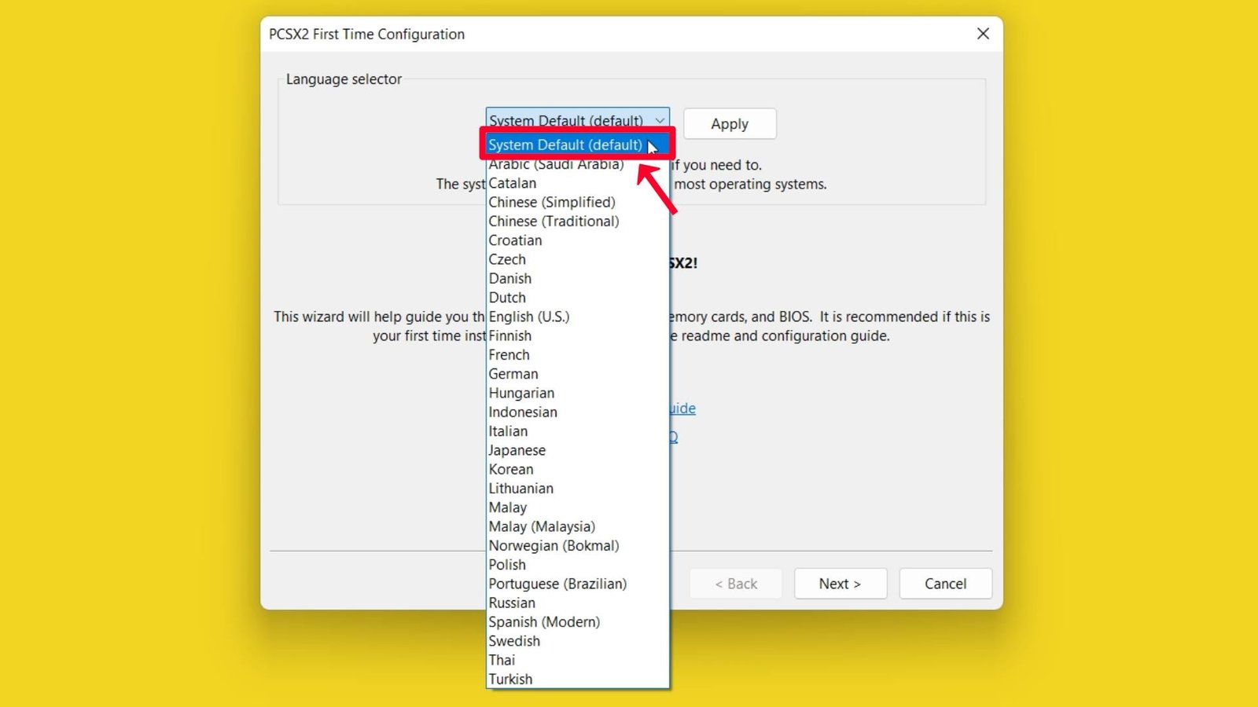
Task: Choose Russian language option
Action: (578, 603)
